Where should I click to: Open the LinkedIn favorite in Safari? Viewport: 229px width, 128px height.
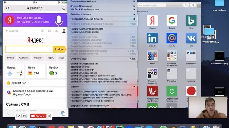pos(152,38)
